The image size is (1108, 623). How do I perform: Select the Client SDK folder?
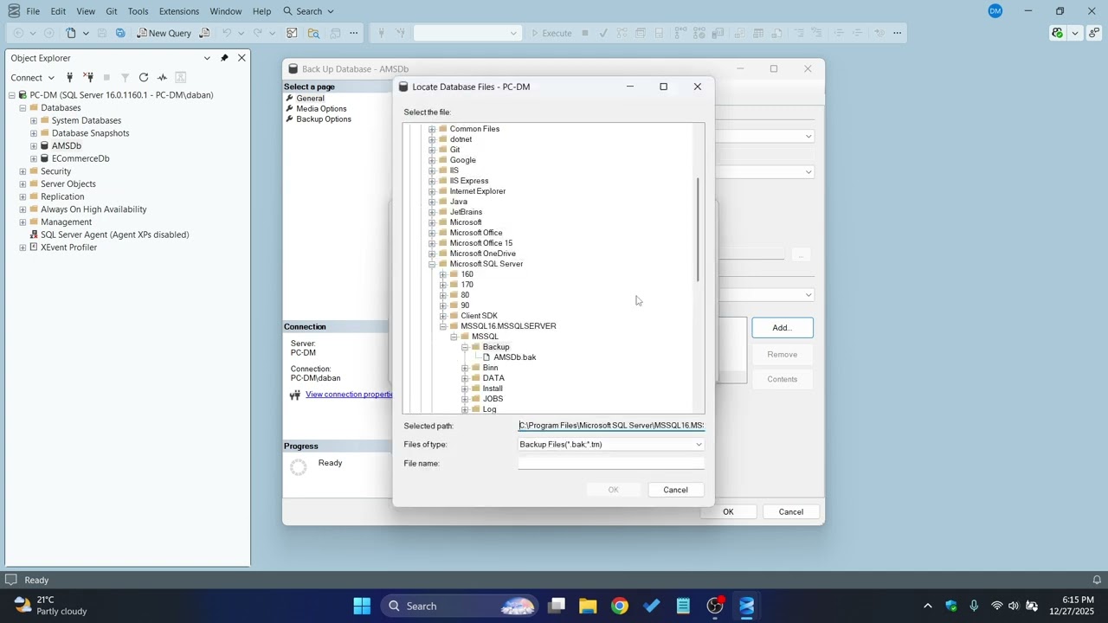[479, 316]
